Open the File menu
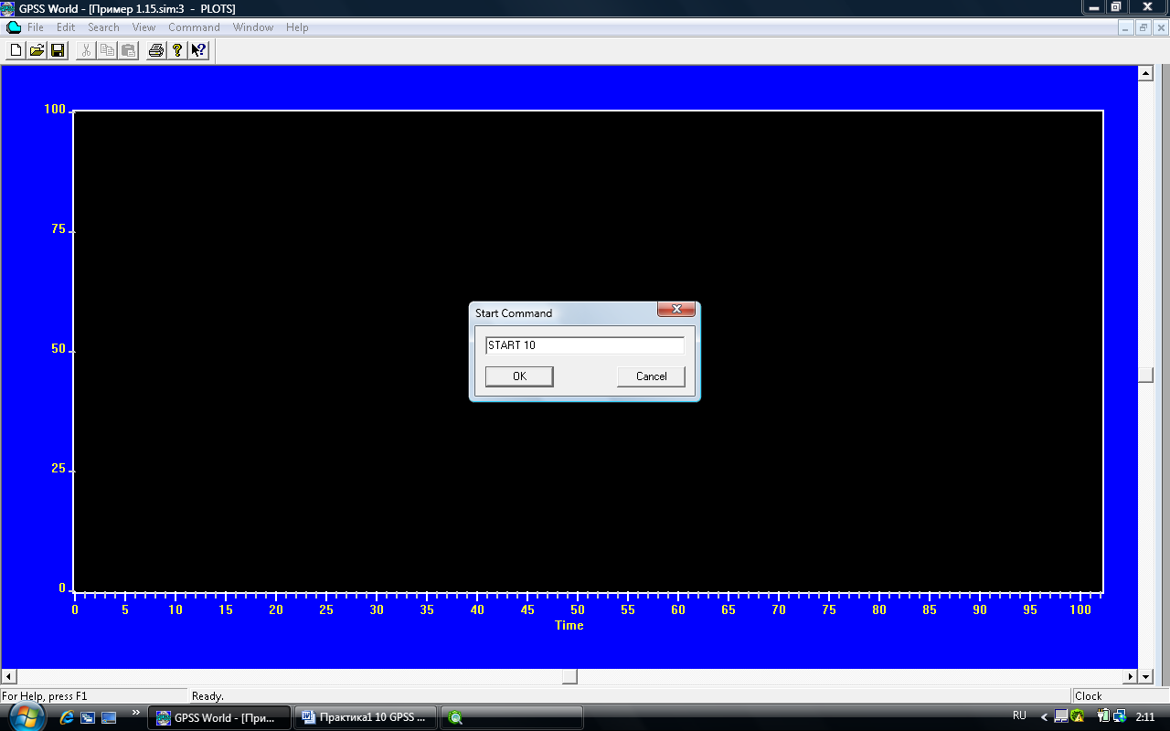The height and width of the screenshot is (731, 1170). pos(36,27)
